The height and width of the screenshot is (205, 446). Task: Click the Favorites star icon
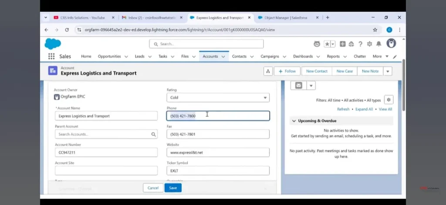tap(327, 44)
